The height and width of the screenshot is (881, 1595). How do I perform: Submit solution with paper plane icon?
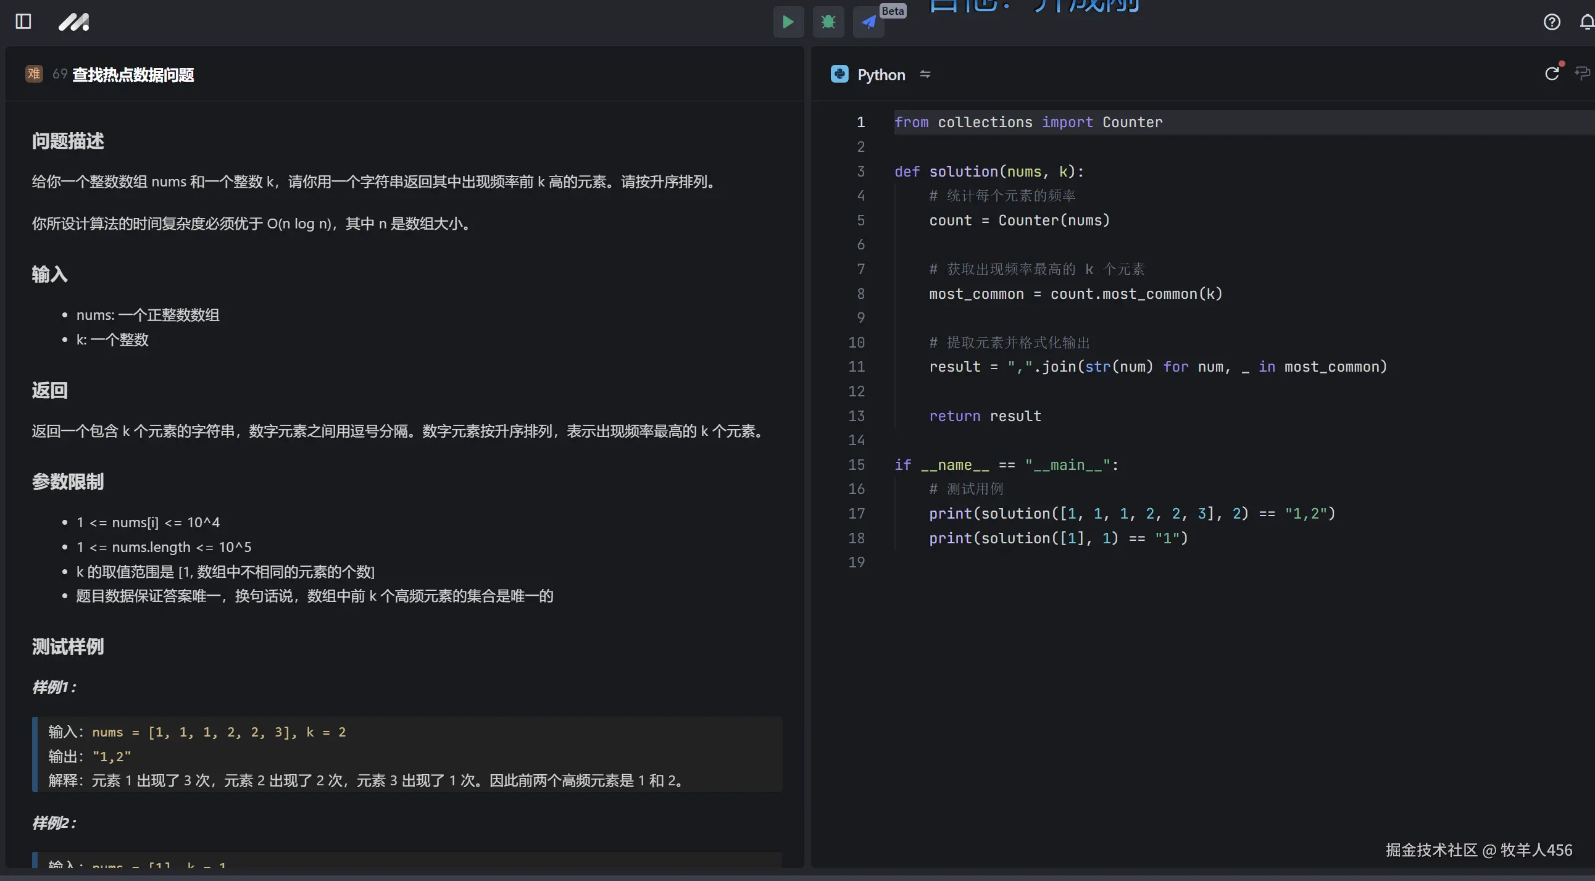click(x=868, y=22)
